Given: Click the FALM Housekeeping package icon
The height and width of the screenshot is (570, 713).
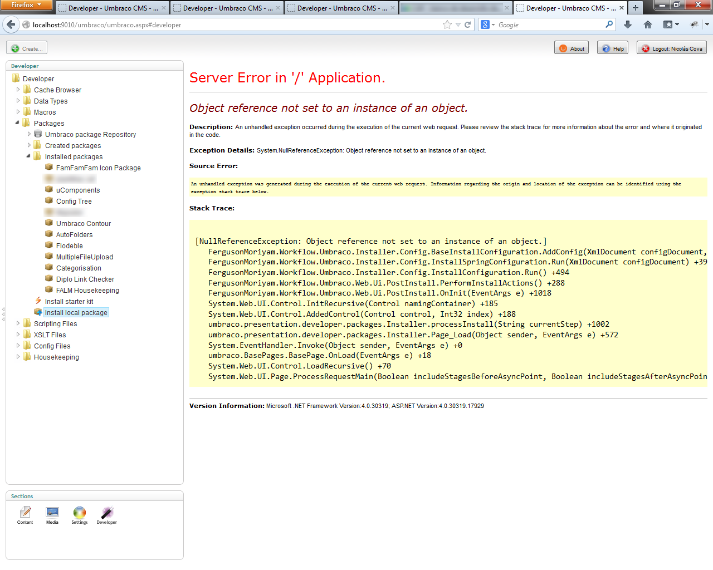Looking at the screenshot, I should [x=49, y=290].
